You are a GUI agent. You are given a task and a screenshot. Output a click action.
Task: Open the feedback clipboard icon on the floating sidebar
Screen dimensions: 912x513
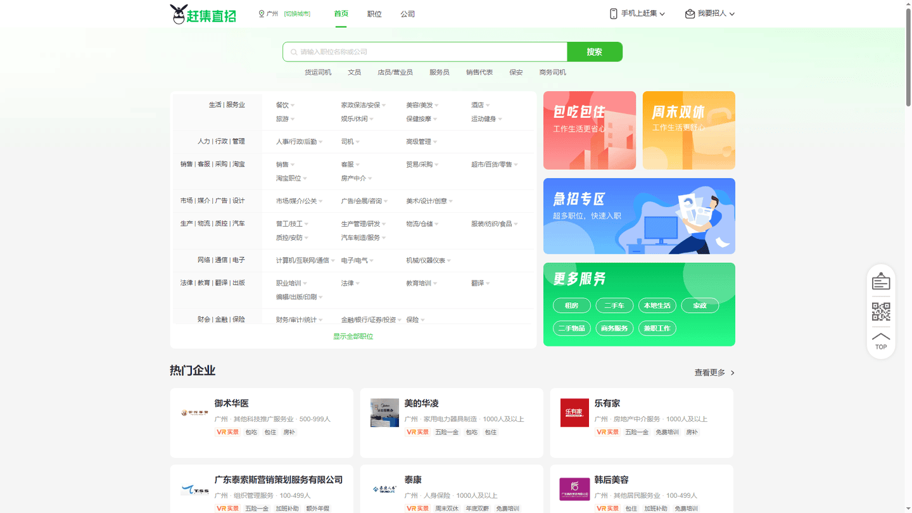click(x=881, y=281)
